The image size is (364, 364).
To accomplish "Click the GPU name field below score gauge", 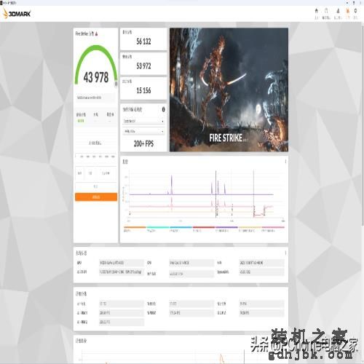I will [95, 98].
